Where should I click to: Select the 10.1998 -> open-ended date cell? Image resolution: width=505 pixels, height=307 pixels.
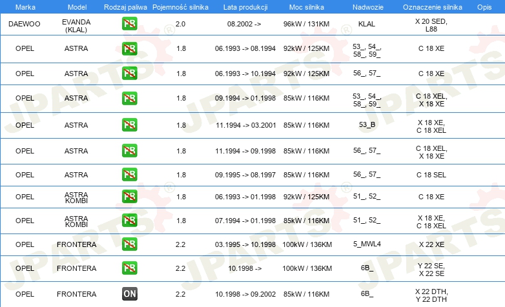(x=245, y=268)
